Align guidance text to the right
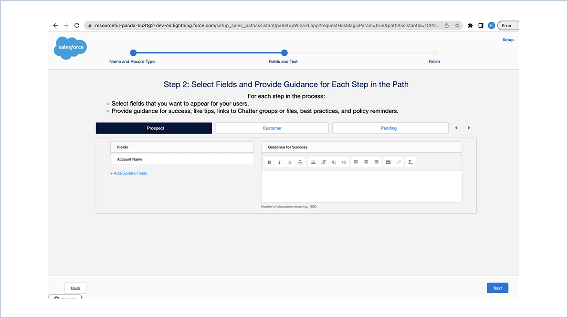568x318 pixels. pos(377,162)
